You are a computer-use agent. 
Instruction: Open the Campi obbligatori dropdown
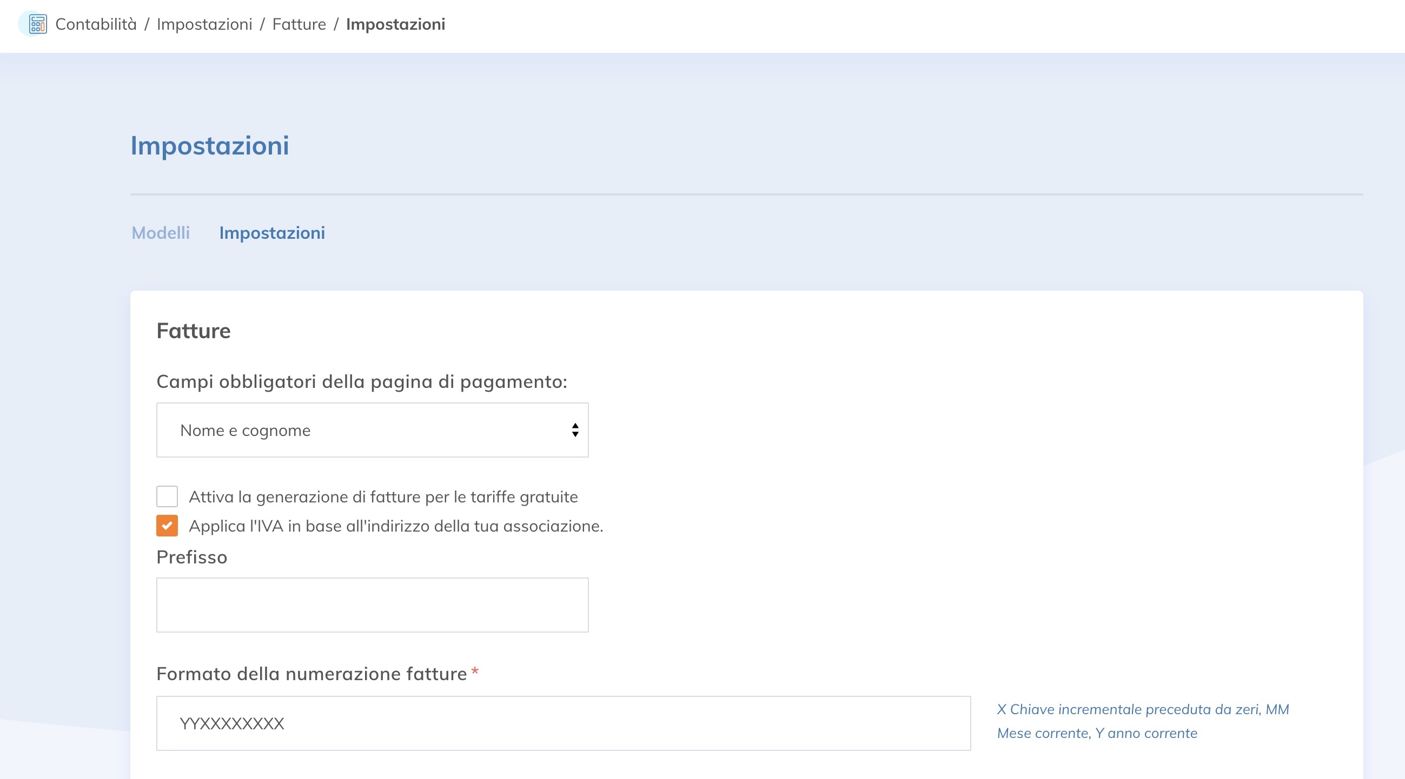(373, 430)
